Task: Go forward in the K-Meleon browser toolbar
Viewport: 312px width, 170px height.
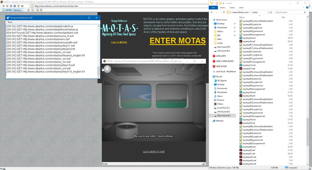Action: click(x=7, y=6)
